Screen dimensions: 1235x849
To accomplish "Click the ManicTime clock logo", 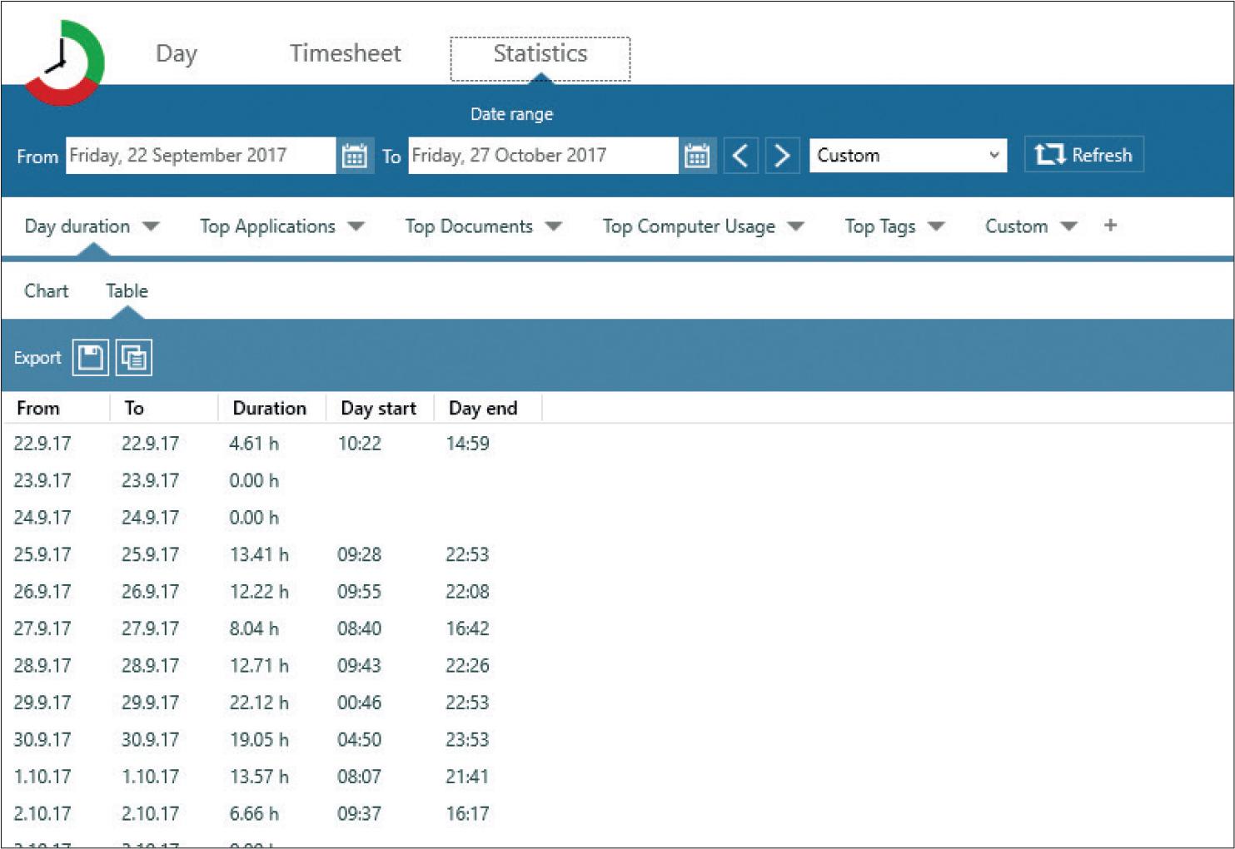I will coord(65,63).
